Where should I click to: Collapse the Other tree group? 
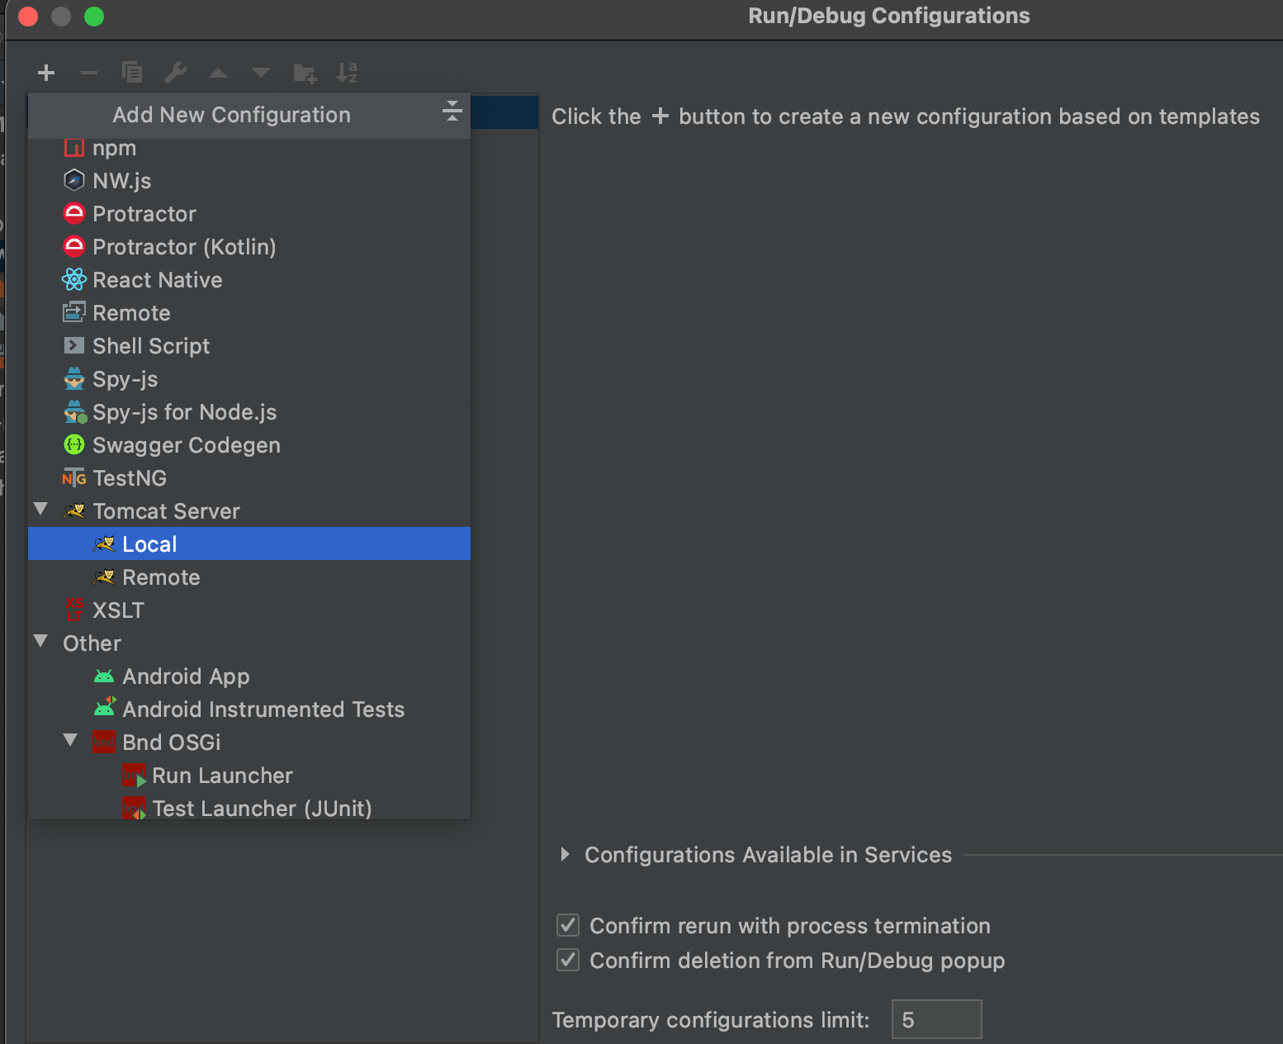click(x=40, y=641)
